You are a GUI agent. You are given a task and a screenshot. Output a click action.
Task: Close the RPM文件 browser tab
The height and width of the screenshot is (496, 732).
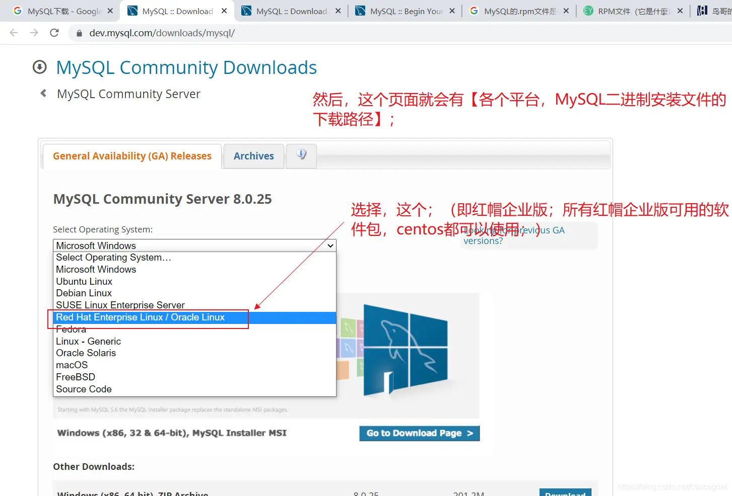point(680,11)
